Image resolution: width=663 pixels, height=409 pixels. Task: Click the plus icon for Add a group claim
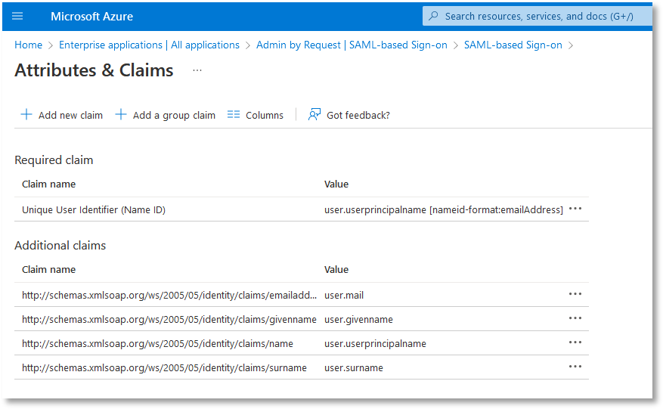pyautogui.click(x=121, y=115)
